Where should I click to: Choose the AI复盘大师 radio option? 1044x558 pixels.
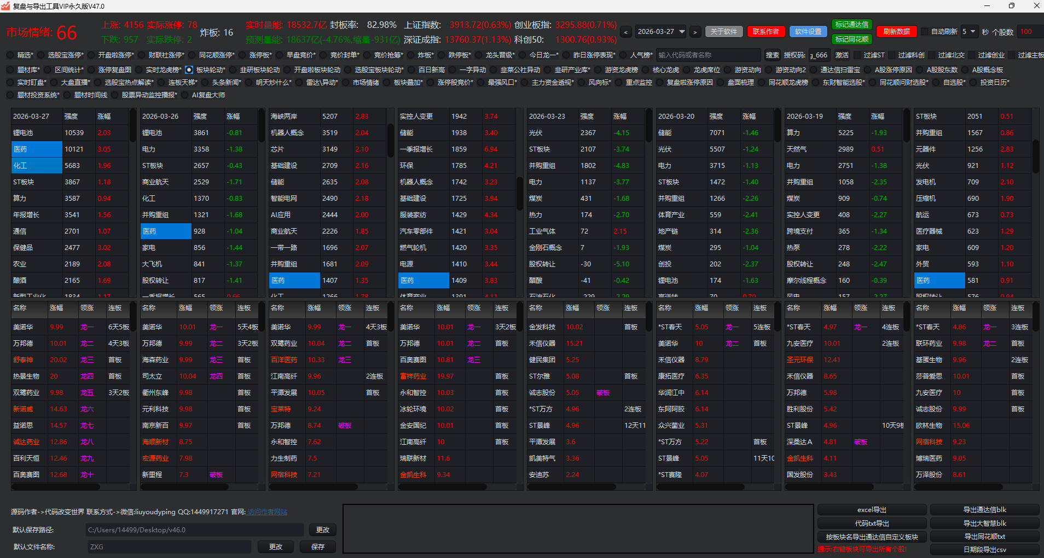coord(185,95)
